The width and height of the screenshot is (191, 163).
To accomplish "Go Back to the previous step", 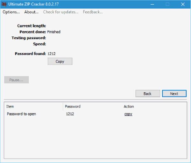I will (x=147, y=94).
